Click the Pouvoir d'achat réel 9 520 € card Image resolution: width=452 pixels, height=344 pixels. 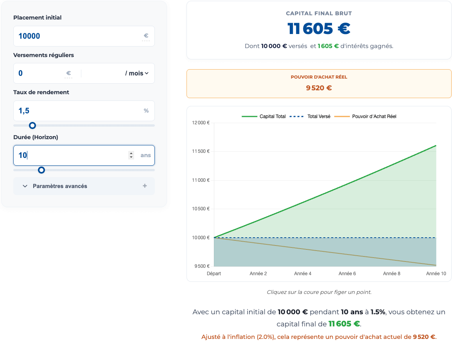[x=319, y=83]
